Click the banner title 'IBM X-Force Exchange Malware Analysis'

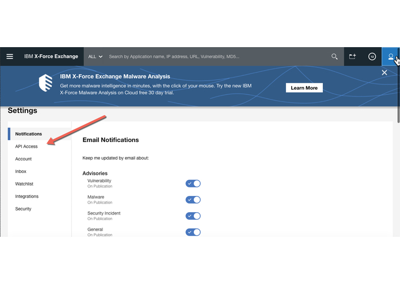[x=115, y=76]
